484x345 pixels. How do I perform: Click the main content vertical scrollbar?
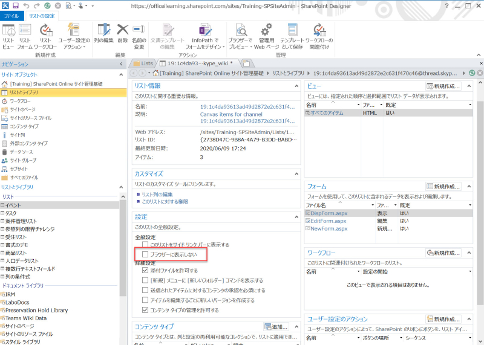pyautogui.click(x=480, y=204)
